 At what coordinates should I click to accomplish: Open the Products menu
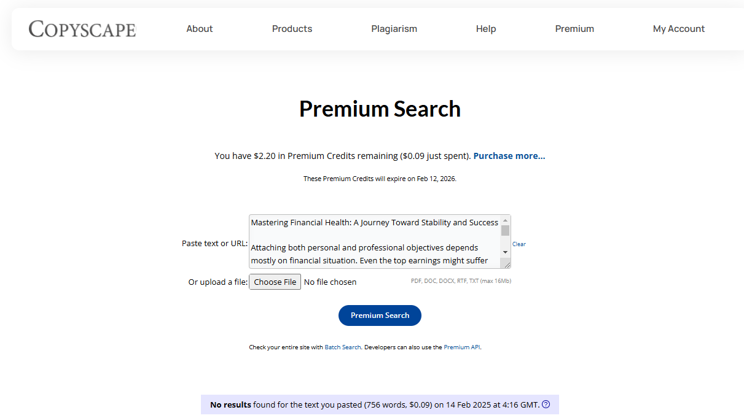292,29
